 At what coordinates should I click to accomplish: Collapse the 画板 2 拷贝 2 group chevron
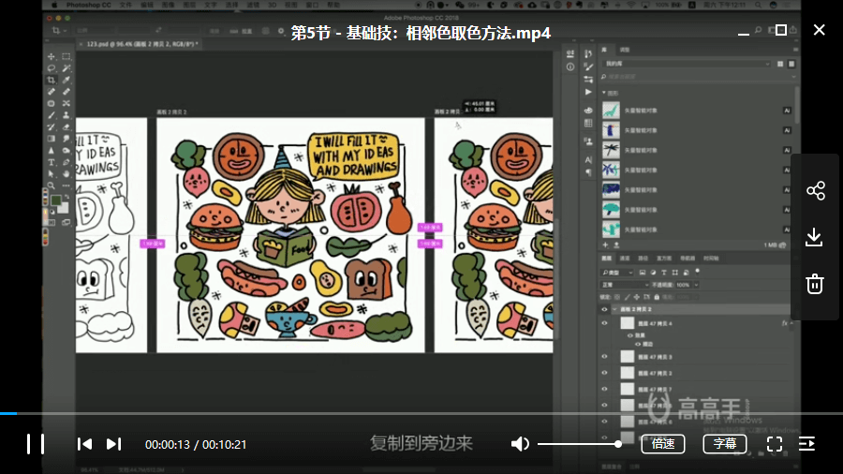point(614,309)
